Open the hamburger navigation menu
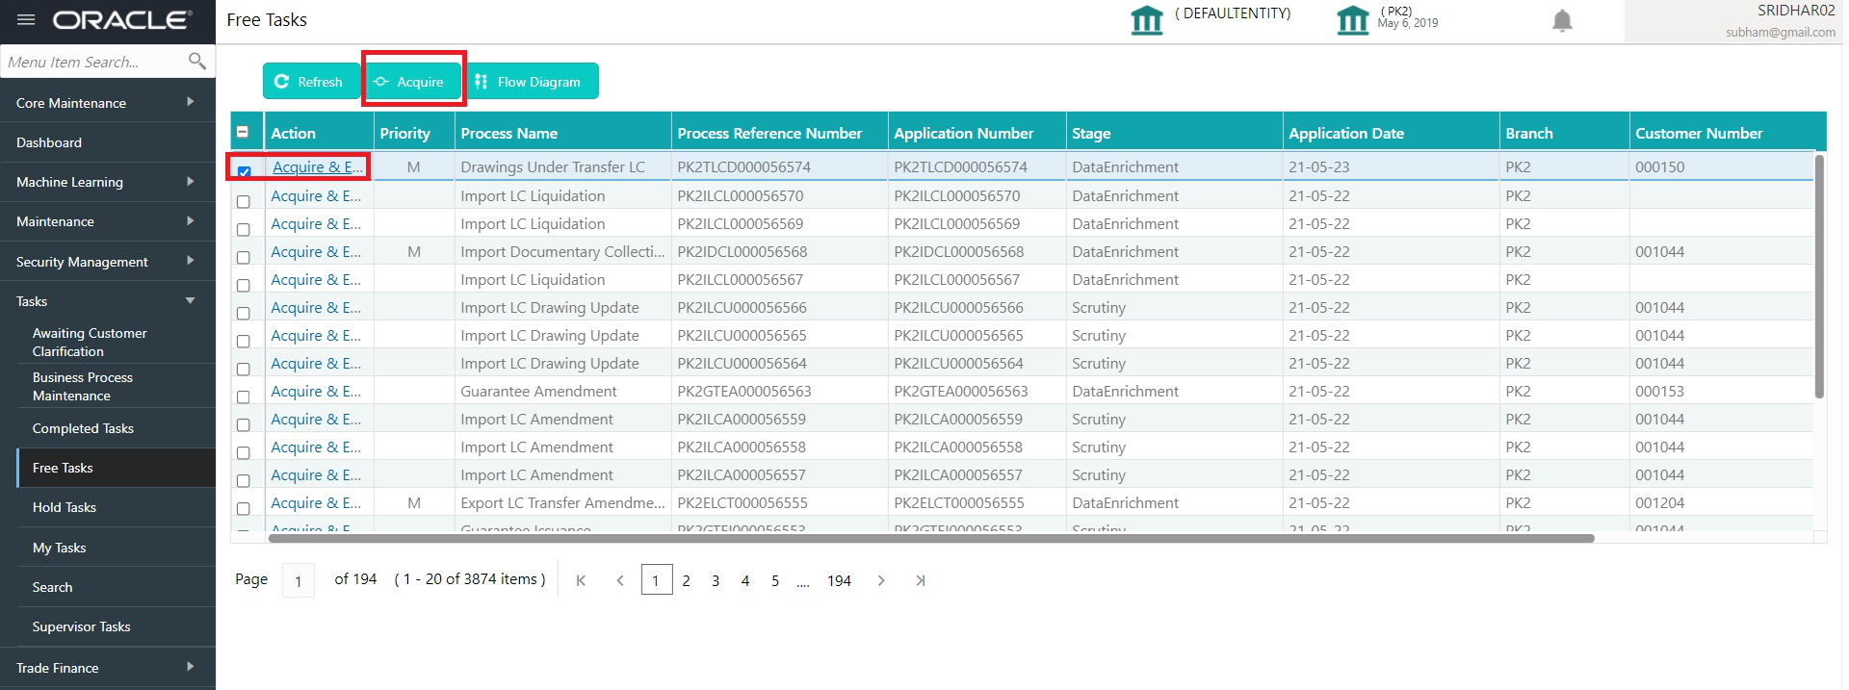 (26, 19)
